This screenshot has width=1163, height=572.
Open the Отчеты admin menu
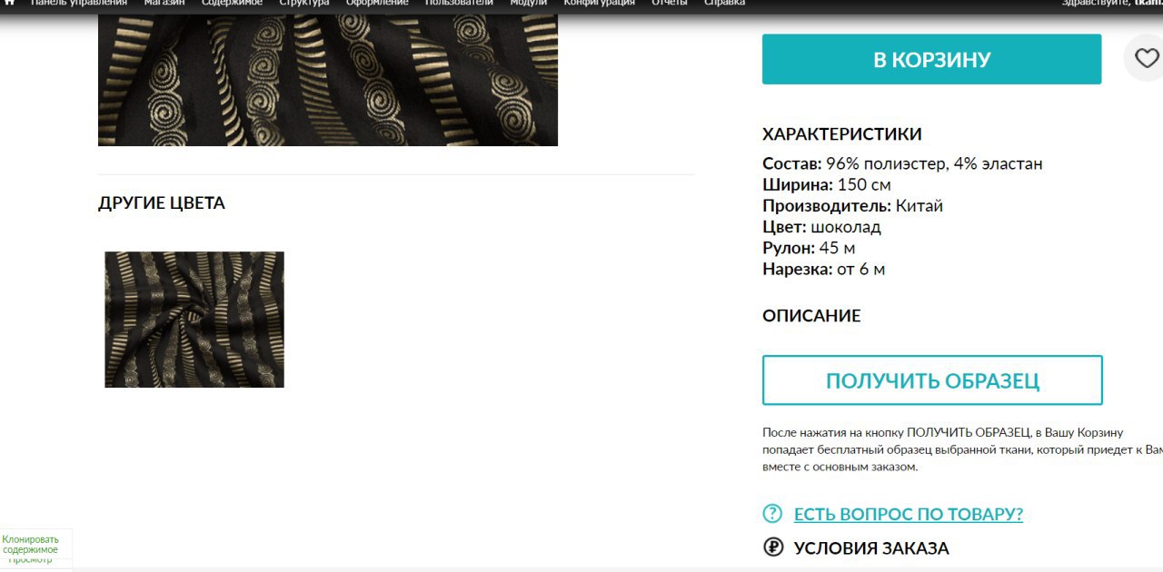point(670,4)
